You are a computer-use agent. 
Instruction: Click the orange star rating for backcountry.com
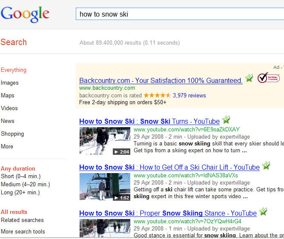pyautogui.click(x=157, y=95)
